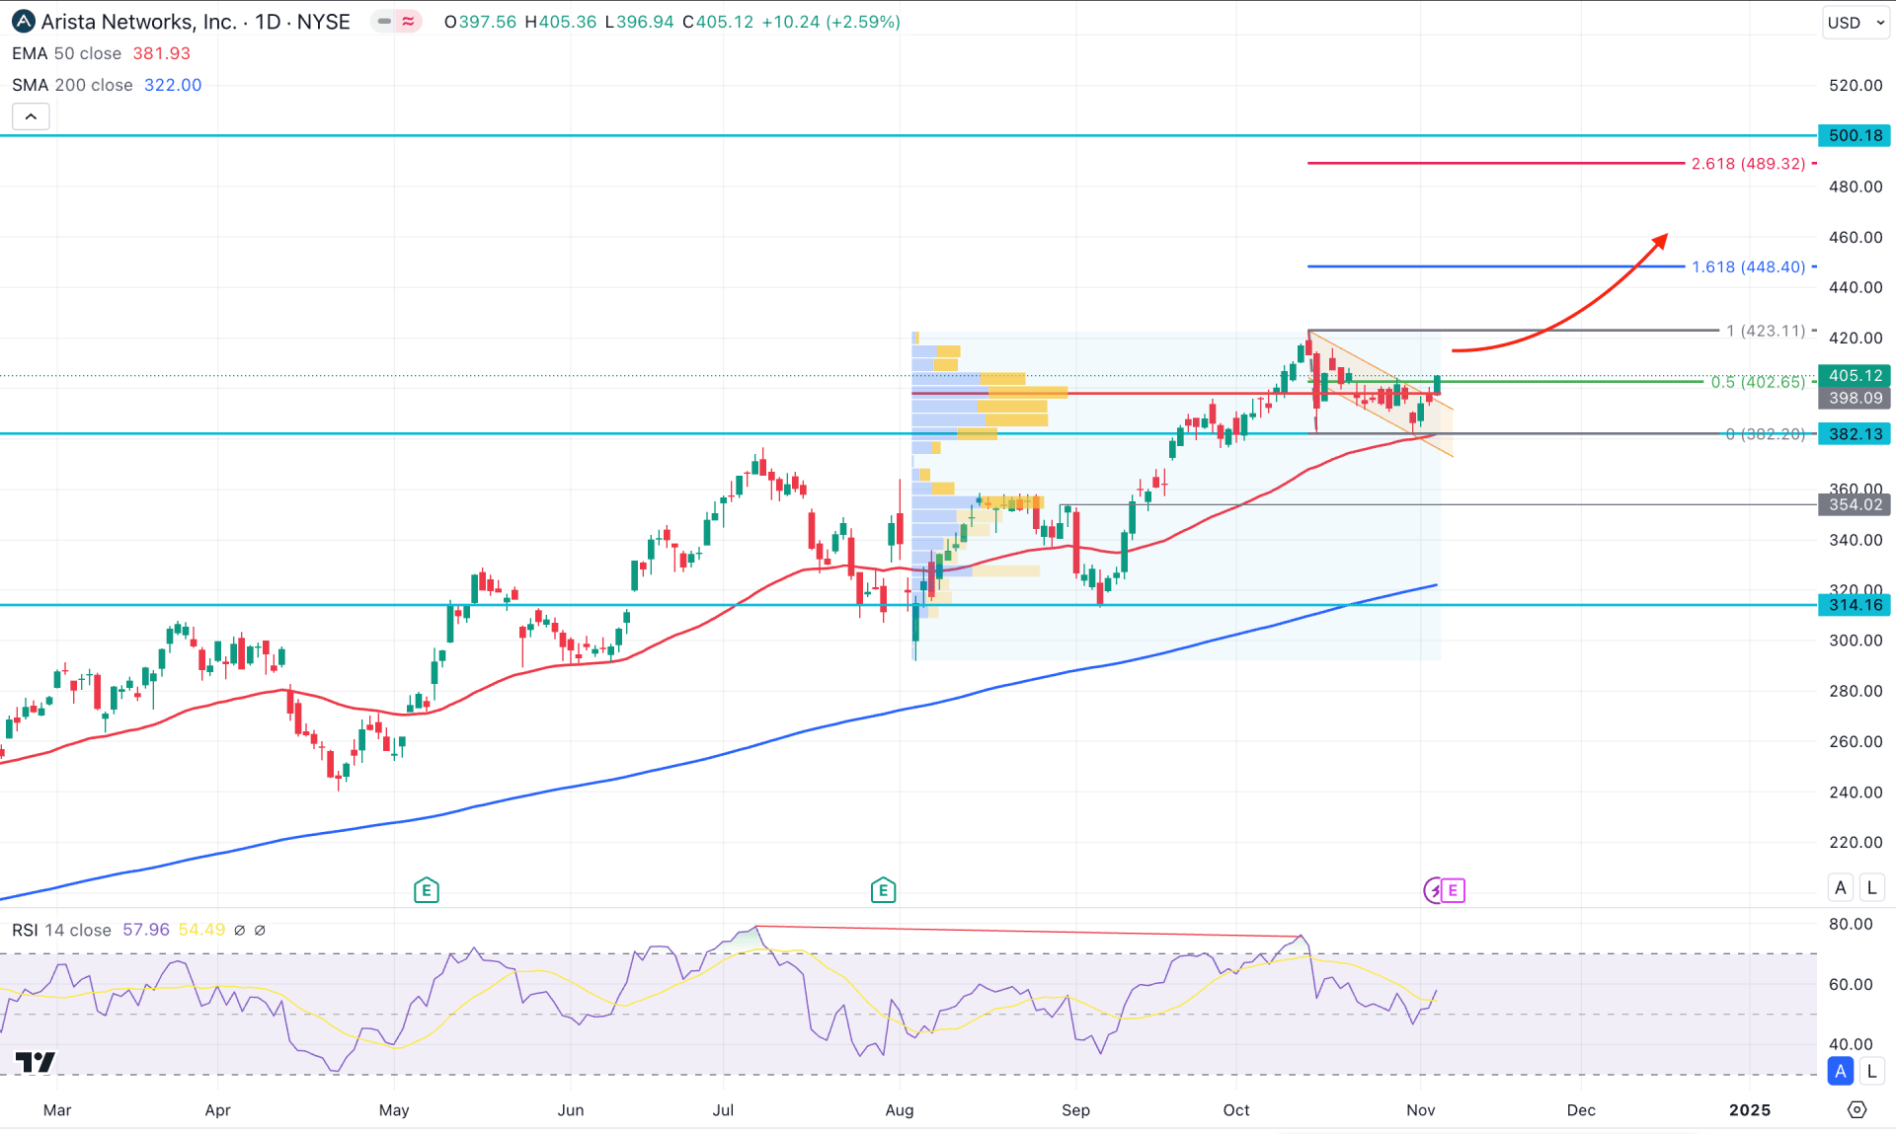
Task: Click the RSI moving average value 54.49
Action: [x=202, y=930]
